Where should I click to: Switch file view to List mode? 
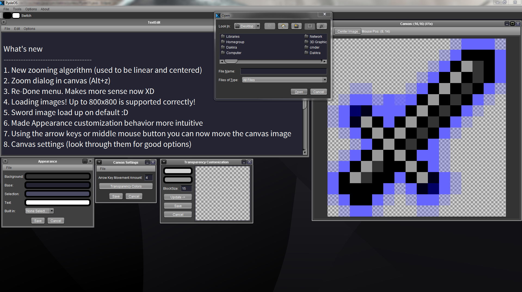(x=310, y=26)
